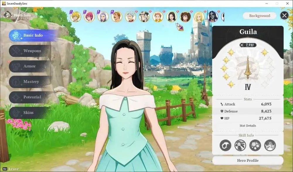
Task: Choose the pink-haired hero portrait
Action: click(89, 17)
